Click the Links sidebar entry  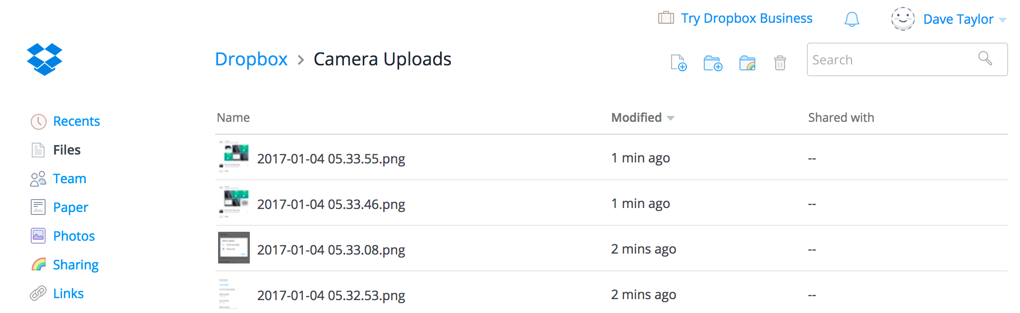point(67,293)
